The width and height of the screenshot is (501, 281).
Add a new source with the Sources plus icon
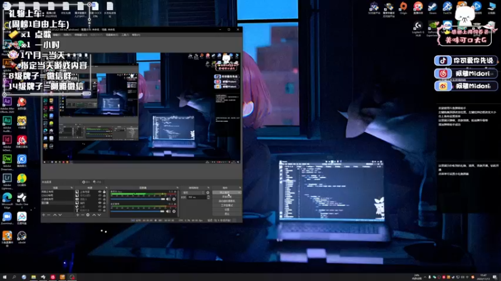point(78,215)
